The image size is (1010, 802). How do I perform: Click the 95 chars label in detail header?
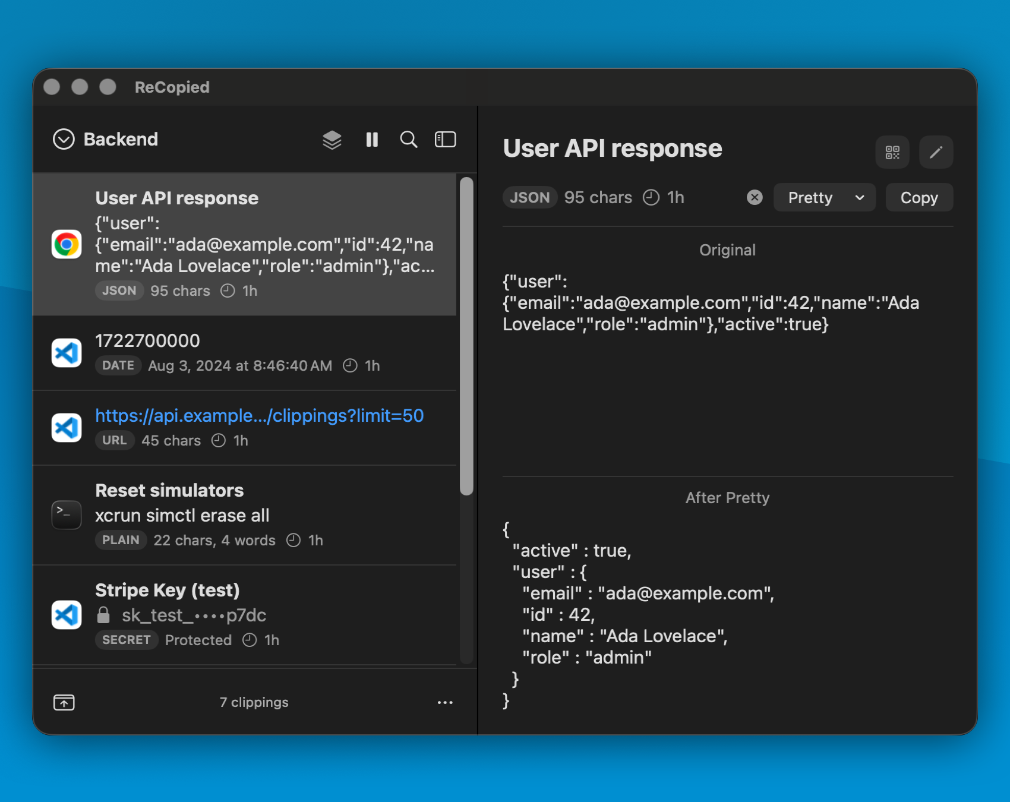[598, 197]
